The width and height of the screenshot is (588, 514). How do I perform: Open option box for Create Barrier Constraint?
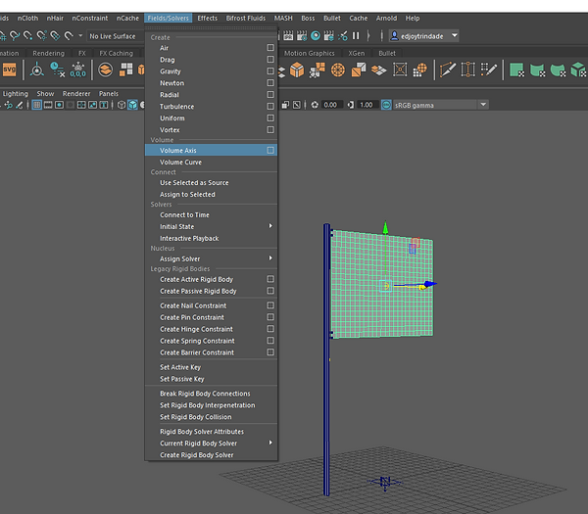tap(270, 352)
